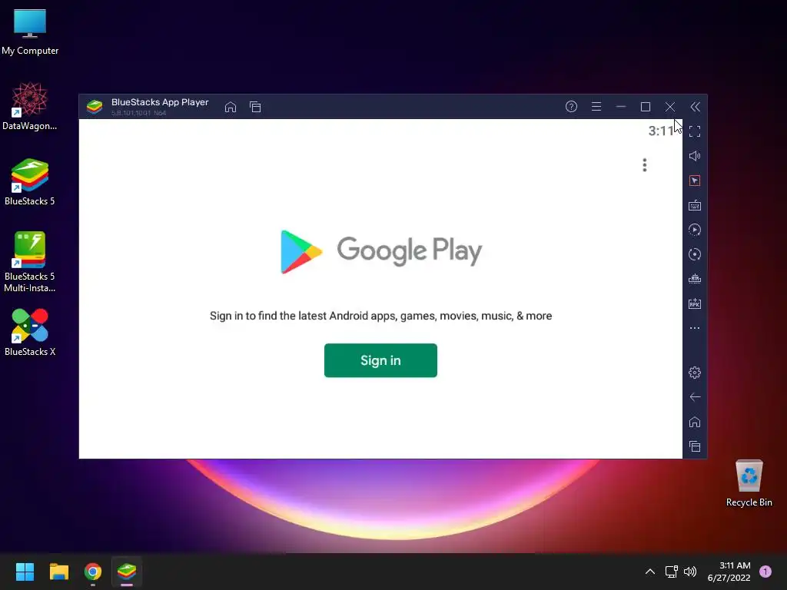Select BlueStacks 5 Multi-Instance desktop shortcut
This screenshot has height=590, width=787.
(30, 262)
